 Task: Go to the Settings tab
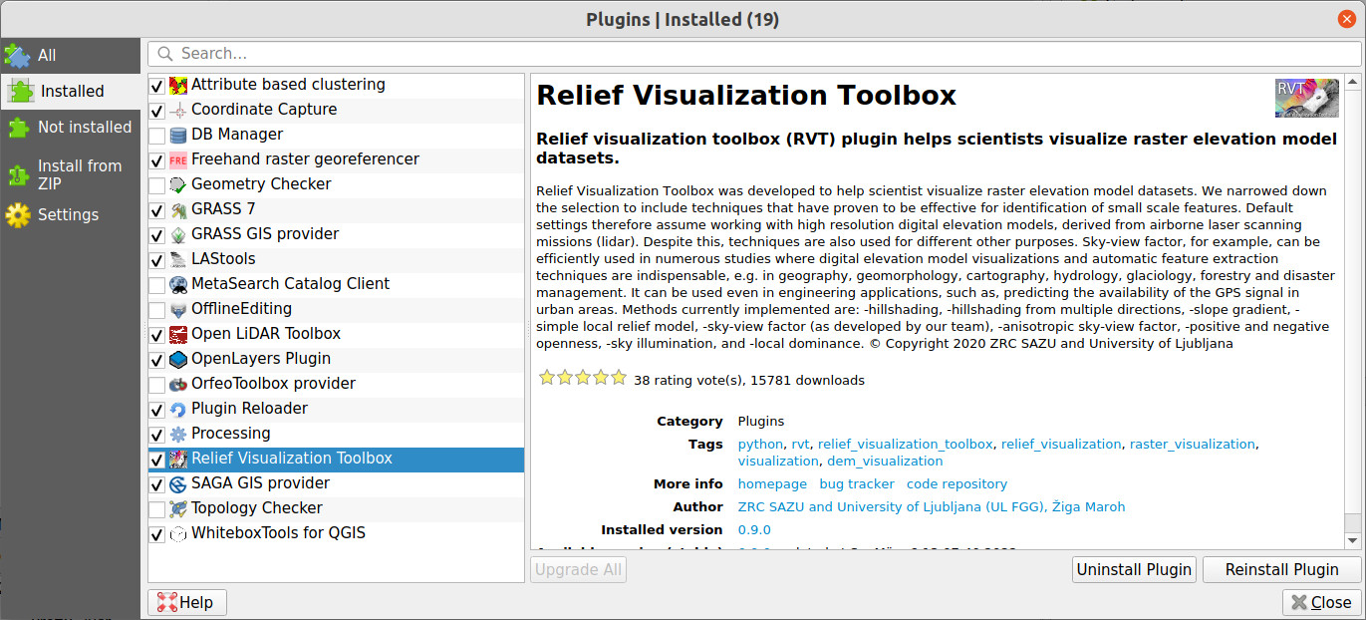tap(70, 214)
